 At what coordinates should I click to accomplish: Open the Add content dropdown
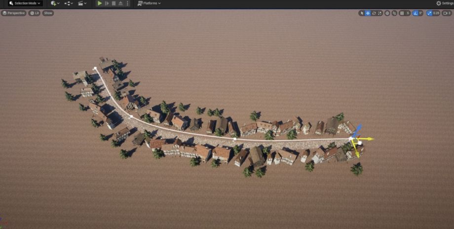pos(55,3)
